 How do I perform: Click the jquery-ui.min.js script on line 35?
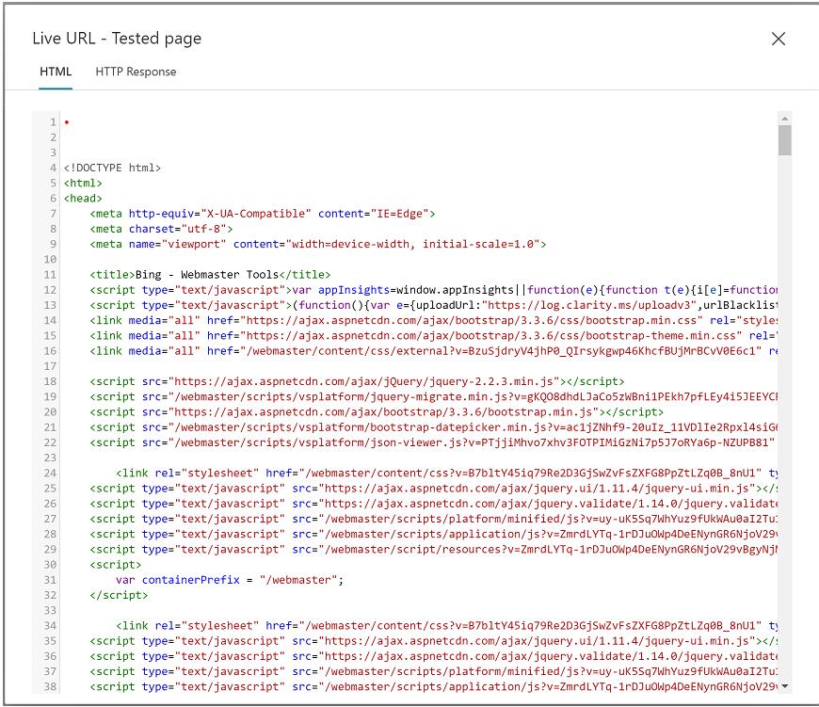[x=434, y=641]
